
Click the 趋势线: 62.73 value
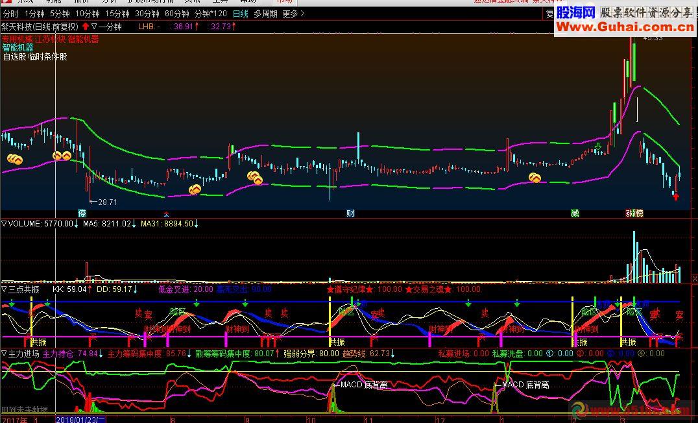[x=365, y=354]
